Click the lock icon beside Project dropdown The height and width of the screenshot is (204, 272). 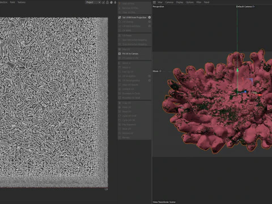click(x=107, y=2)
